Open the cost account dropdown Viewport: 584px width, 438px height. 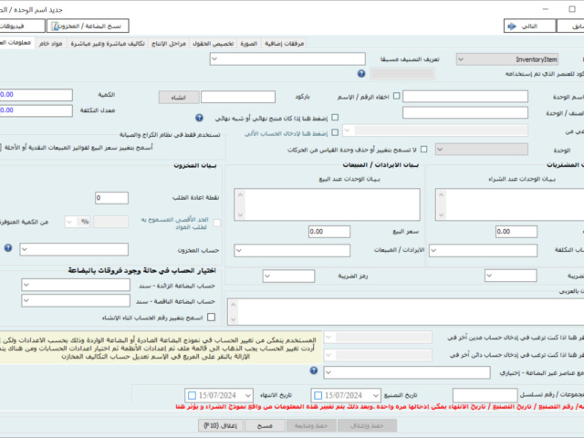[483, 250]
